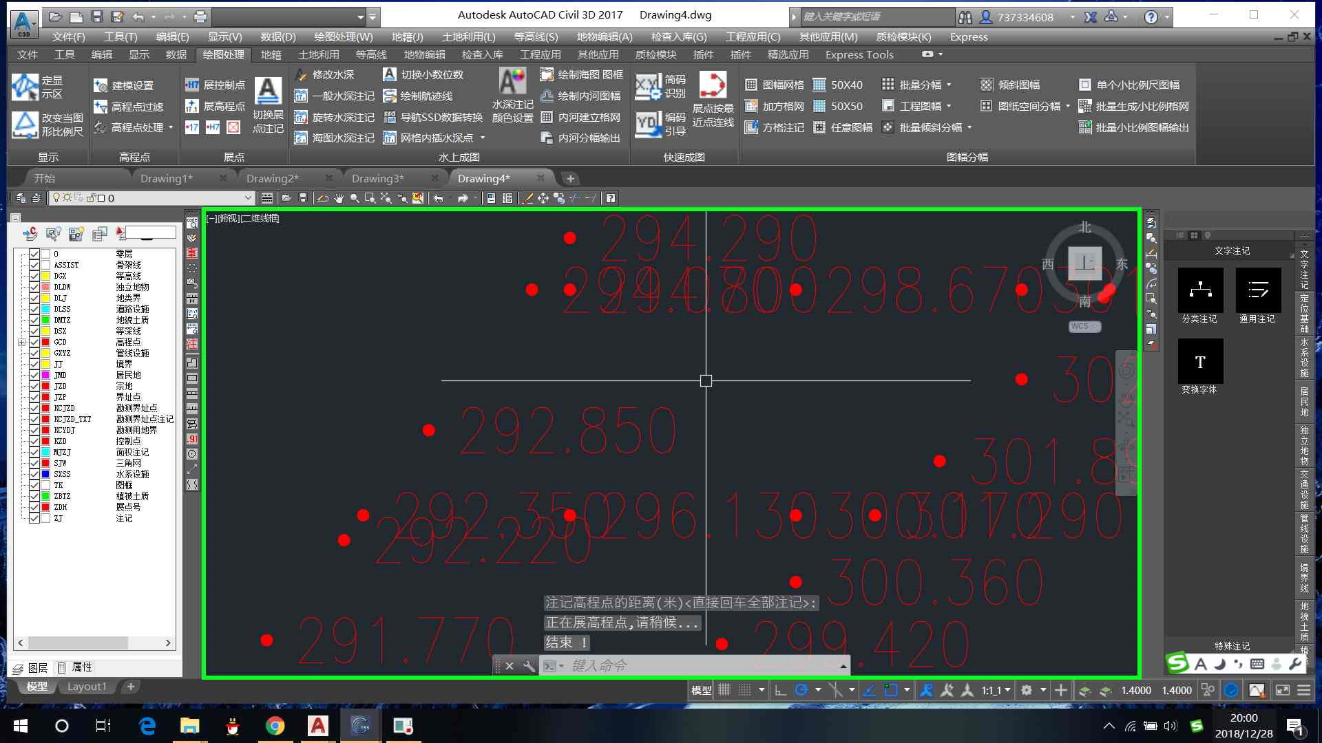Uncheck the DLSS 道路设施 layer checkbox
This screenshot has height=743, width=1322.
(x=34, y=309)
